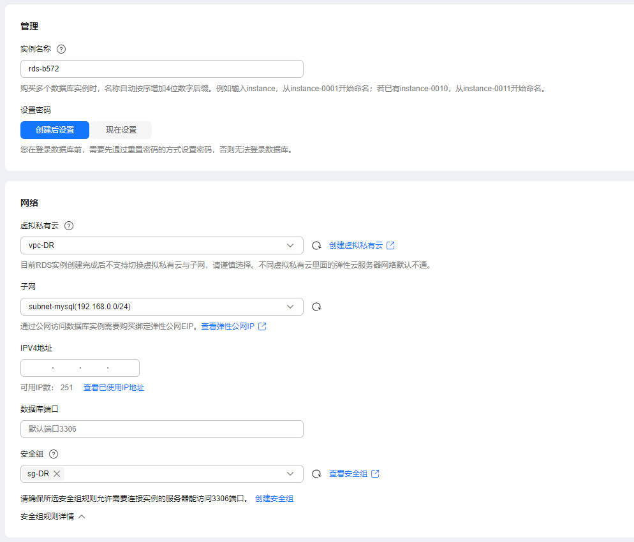634x542 pixels.
Task: Click help icon next to 实例名称
Action: 61,49
